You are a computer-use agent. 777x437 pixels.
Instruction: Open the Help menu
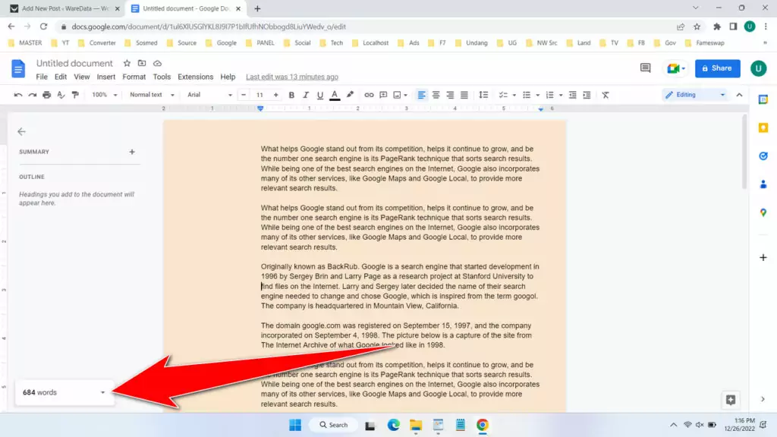pos(228,77)
